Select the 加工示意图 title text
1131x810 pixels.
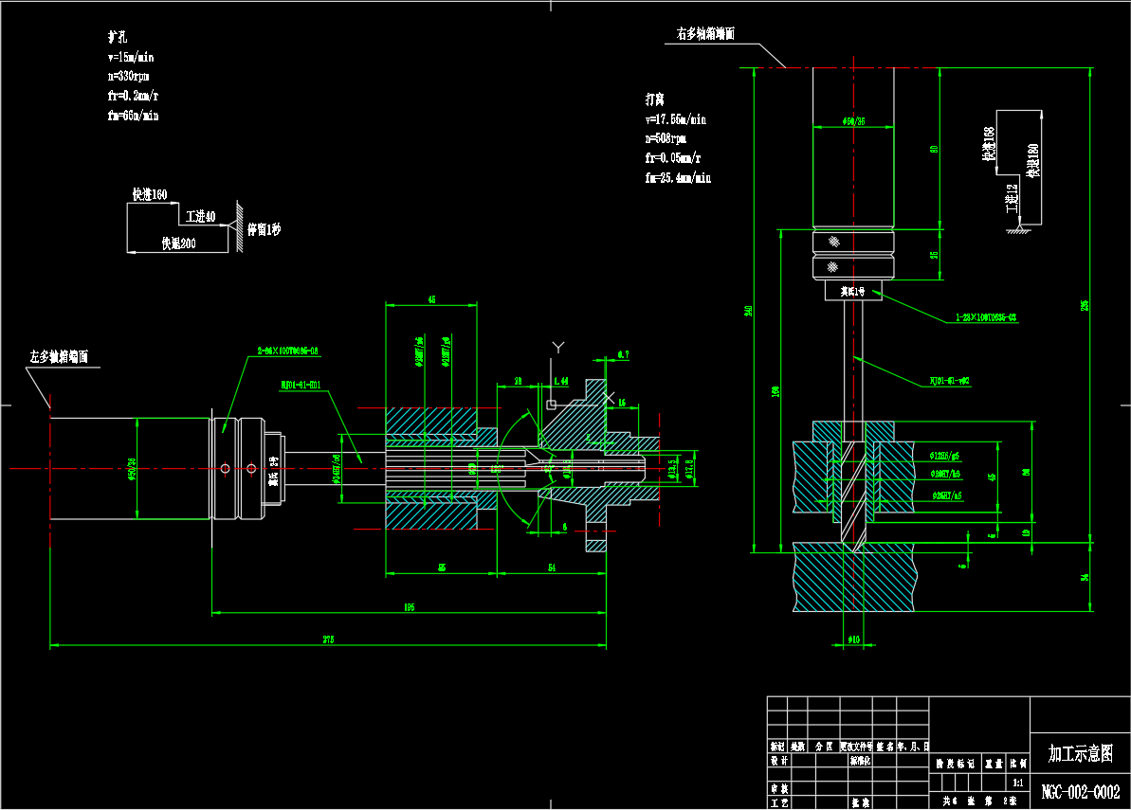pyautogui.click(x=1079, y=754)
